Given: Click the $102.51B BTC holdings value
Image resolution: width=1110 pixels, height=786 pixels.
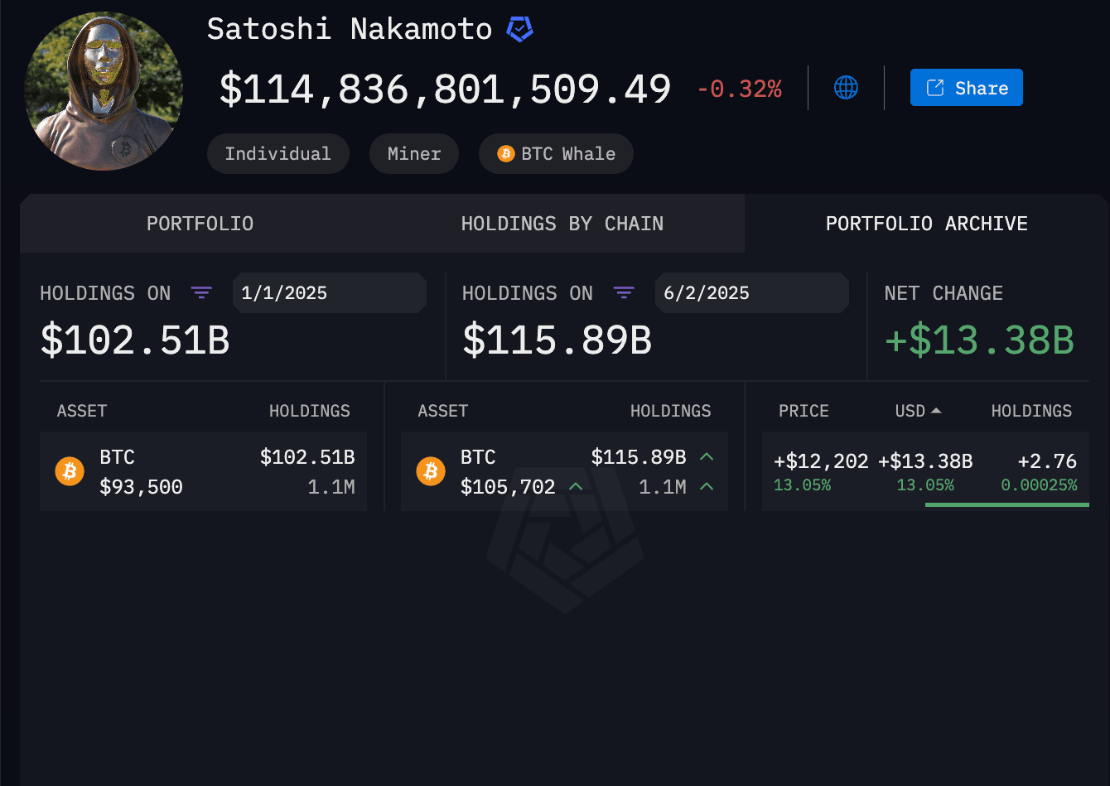Looking at the screenshot, I should point(307,457).
